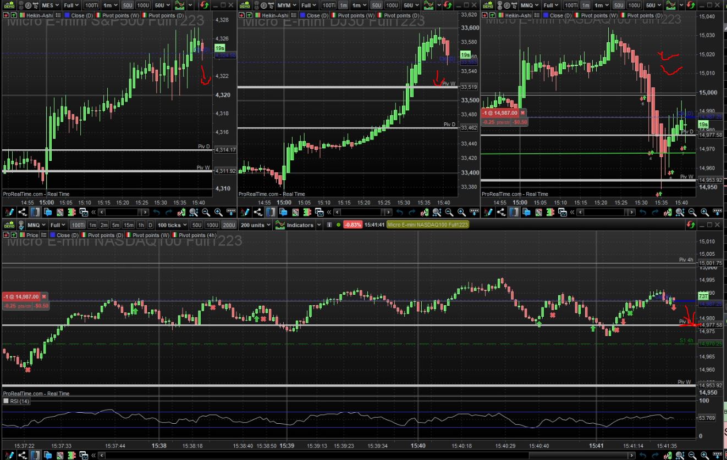Toggle the 200U button in MNQ tick chart

point(229,225)
